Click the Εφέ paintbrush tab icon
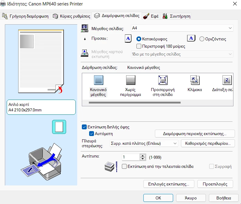241x204 pixels. click(146, 16)
